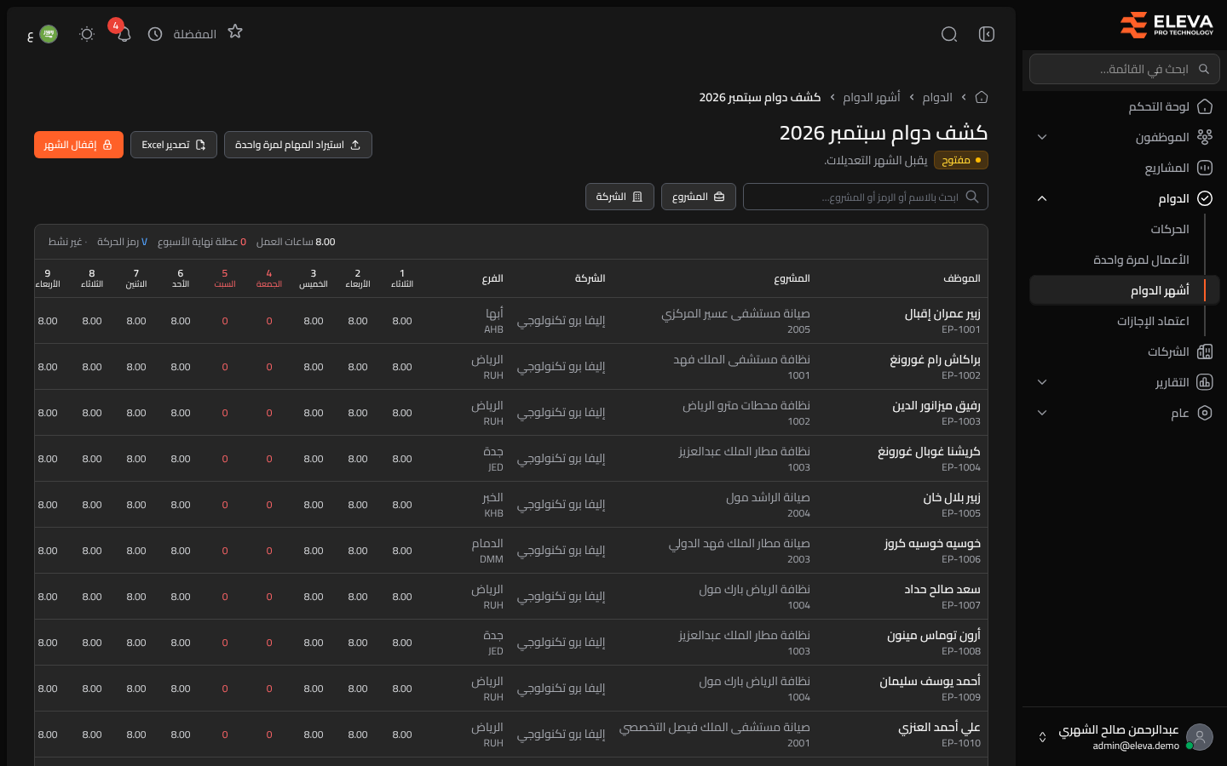Select الأعمال لمرة واحدة submenu item
This screenshot has height=766, width=1227.
(1141, 260)
